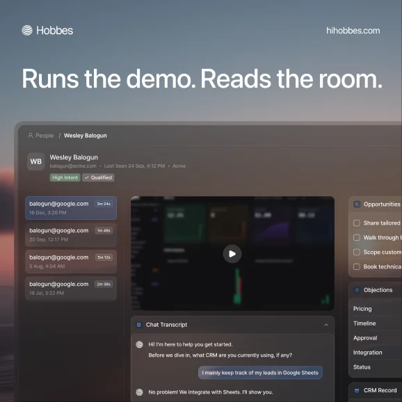Click the Opportunities heading text

point(382,204)
